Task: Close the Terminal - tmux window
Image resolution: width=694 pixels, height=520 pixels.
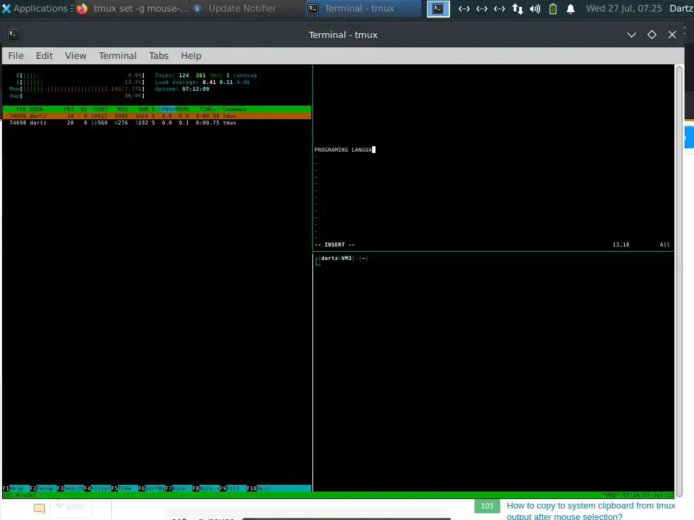Action: tap(672, 35)
